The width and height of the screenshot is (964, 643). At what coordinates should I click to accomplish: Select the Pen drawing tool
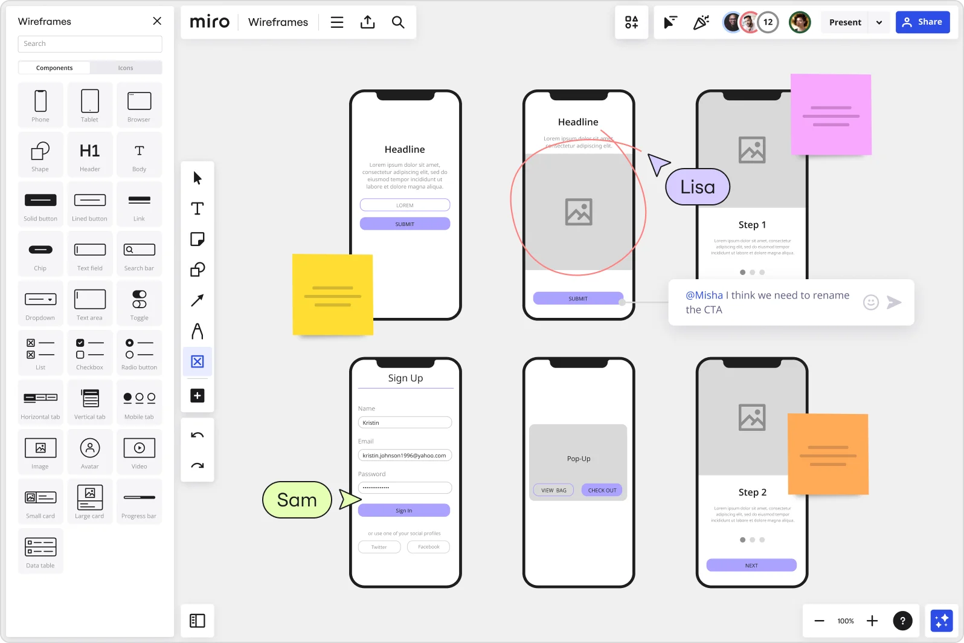point(197,331)
